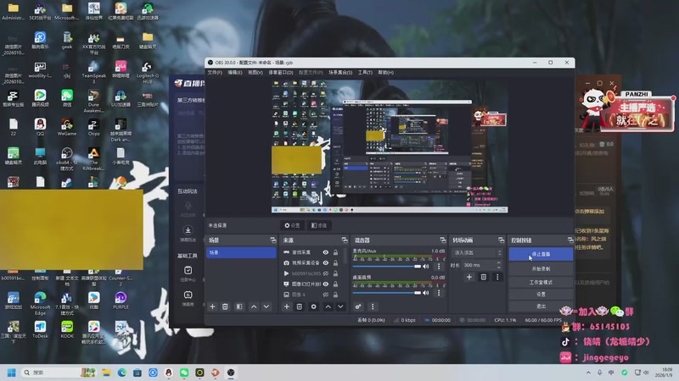Open Mic/Aux channel three-dot options
Viewport: 679px width, 381px height.
(x=439, y=266)
